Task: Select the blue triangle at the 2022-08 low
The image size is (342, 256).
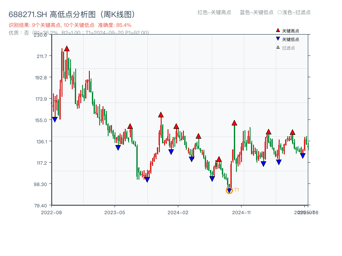Action: (54, 119)
